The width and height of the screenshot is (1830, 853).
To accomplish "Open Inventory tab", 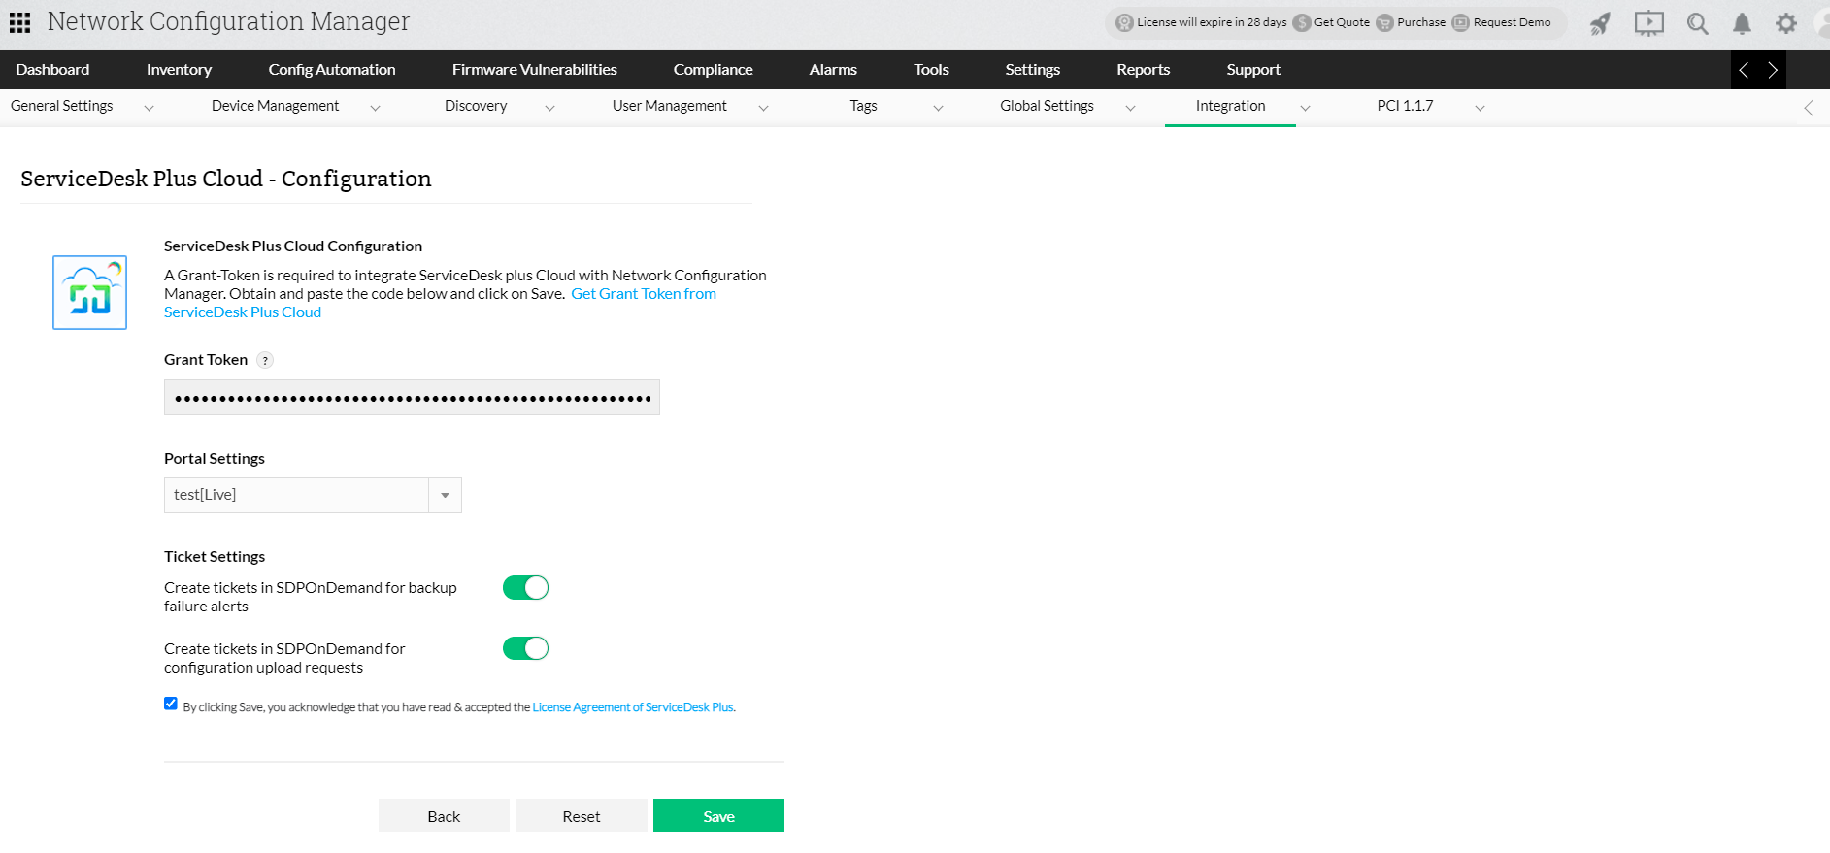I will click(x=179, y=70).
